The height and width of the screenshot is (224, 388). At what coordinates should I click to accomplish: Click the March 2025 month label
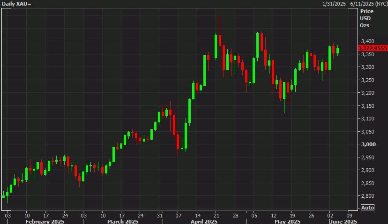pos(123,221)
